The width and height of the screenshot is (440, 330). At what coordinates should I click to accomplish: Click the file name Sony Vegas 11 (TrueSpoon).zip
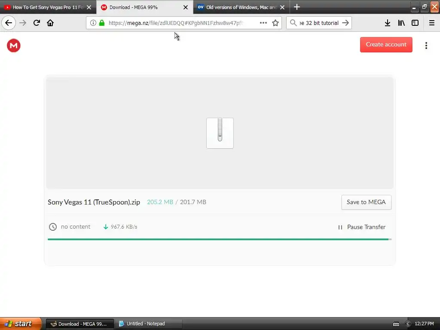point(94,202)
